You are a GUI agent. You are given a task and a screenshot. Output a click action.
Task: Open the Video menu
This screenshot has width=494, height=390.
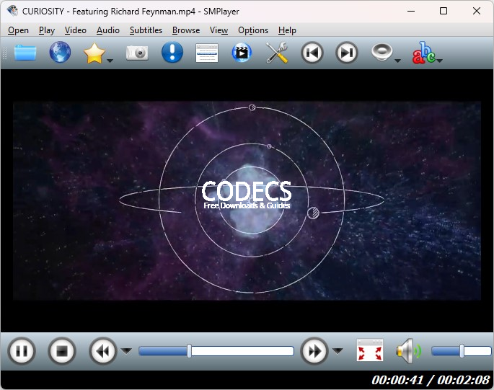coord(76,30)
